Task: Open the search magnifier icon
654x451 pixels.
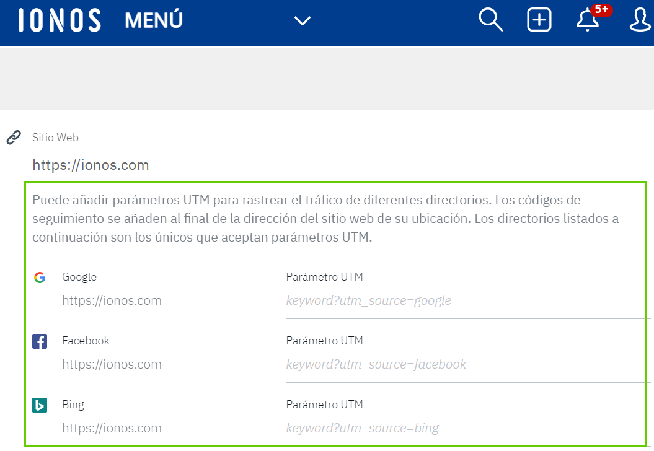Action: pyautogui.click(x=490, y=20)
